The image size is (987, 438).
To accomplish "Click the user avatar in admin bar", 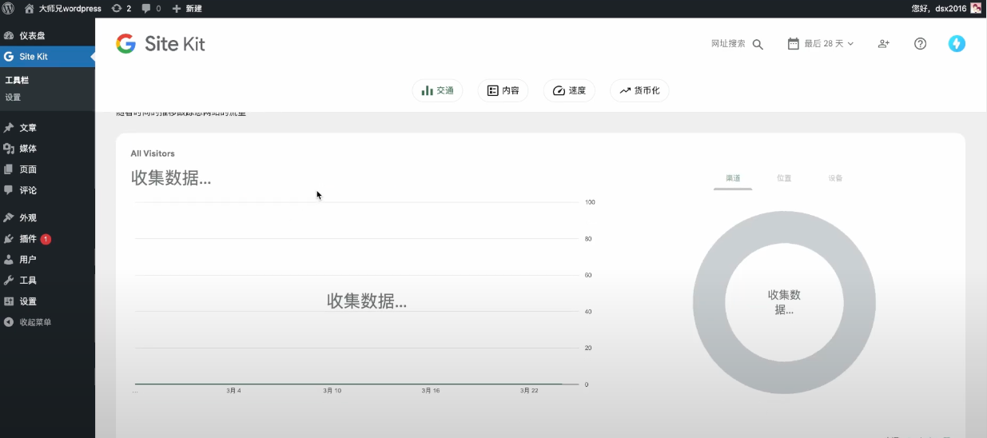I will point(976,8).
